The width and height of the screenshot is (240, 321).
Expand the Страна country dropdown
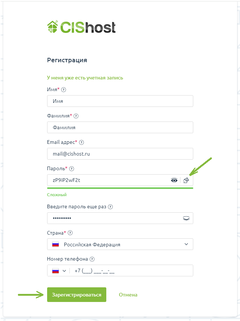pos(120,244)
